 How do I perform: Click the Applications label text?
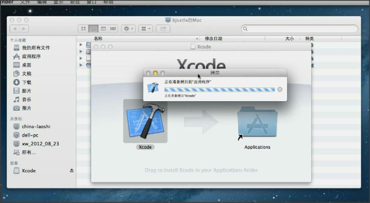pos(257,147)
